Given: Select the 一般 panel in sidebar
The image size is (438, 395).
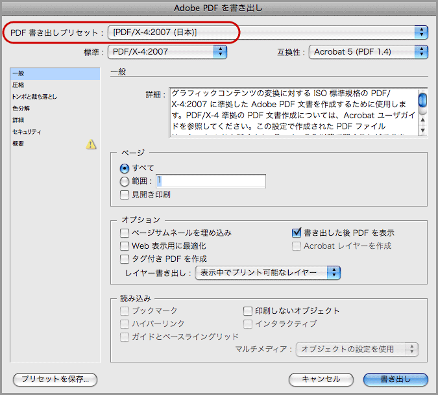Looking at the screenshot, I should [55, 73].
